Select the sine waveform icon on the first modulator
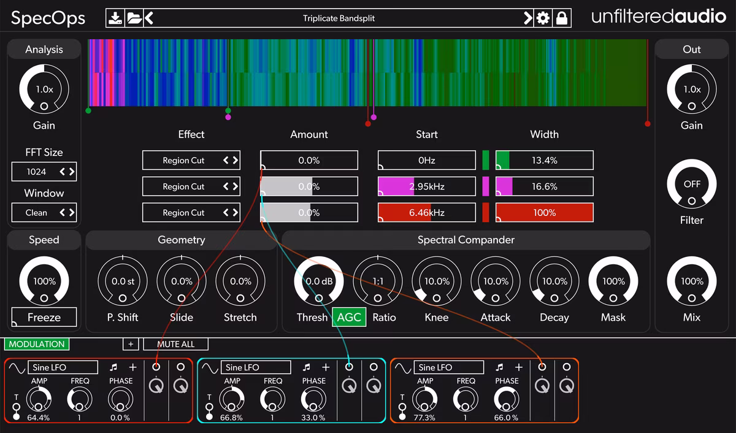This screenshot has width=736, height=433. click(16, 367)
